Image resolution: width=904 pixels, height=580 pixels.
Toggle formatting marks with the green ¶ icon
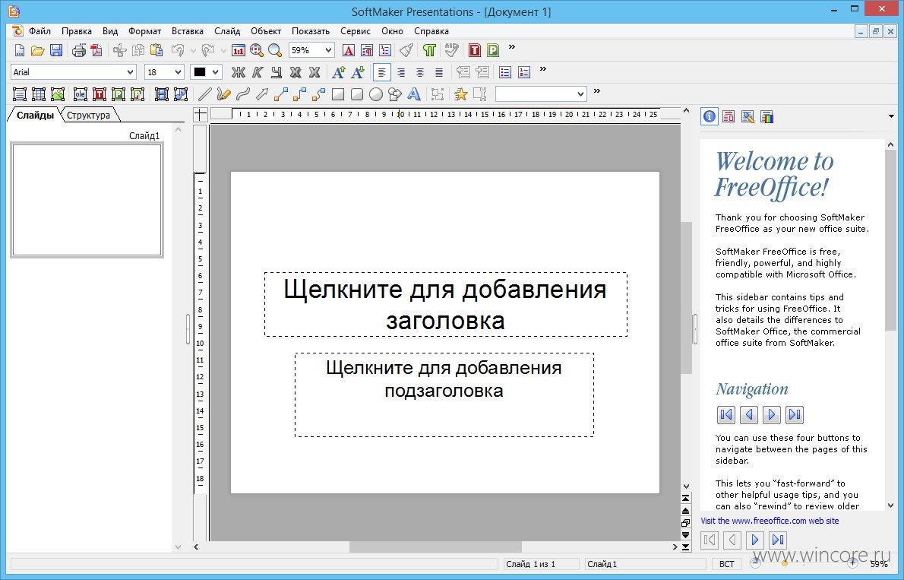[429, 51]
